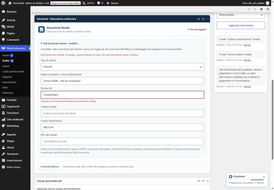Open the Tipo di cliente Azienda dropdown
Screen dimensions: 274x190
122,67
